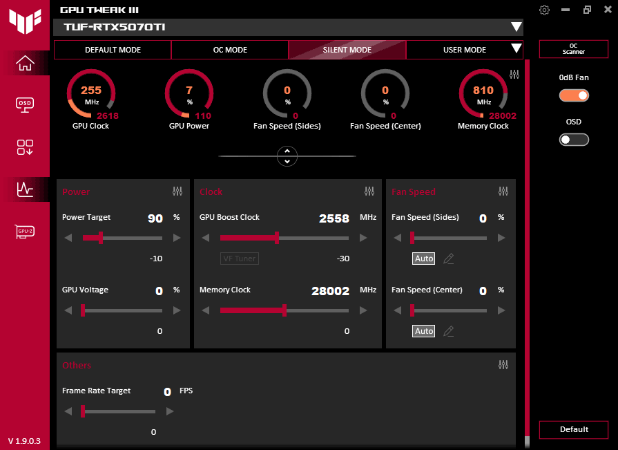Image resolution: width=618 pixels, height=450 pixels.
Task: Collapse the gauge section with chevron toggle
Action: pos(287,156)
